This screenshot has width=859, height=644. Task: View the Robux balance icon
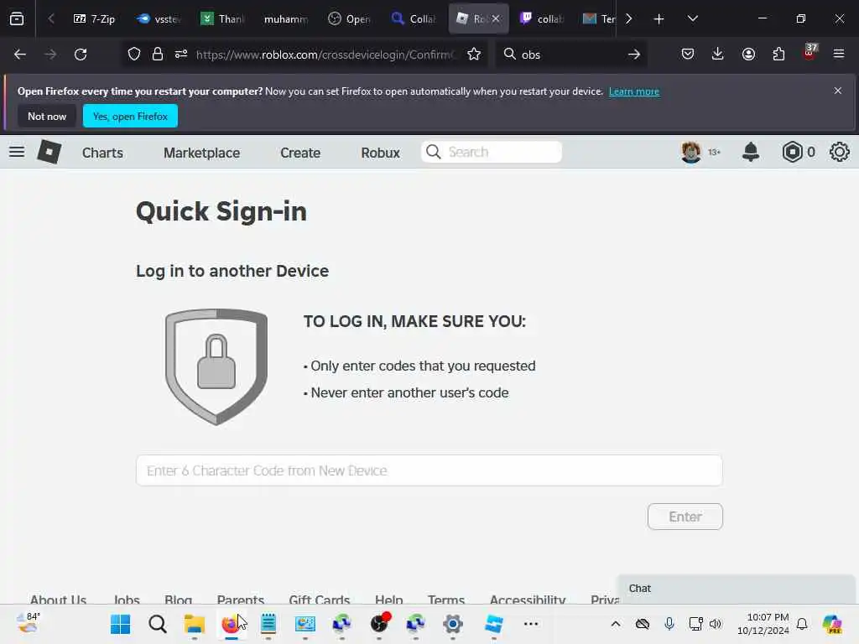pos(792,152)
